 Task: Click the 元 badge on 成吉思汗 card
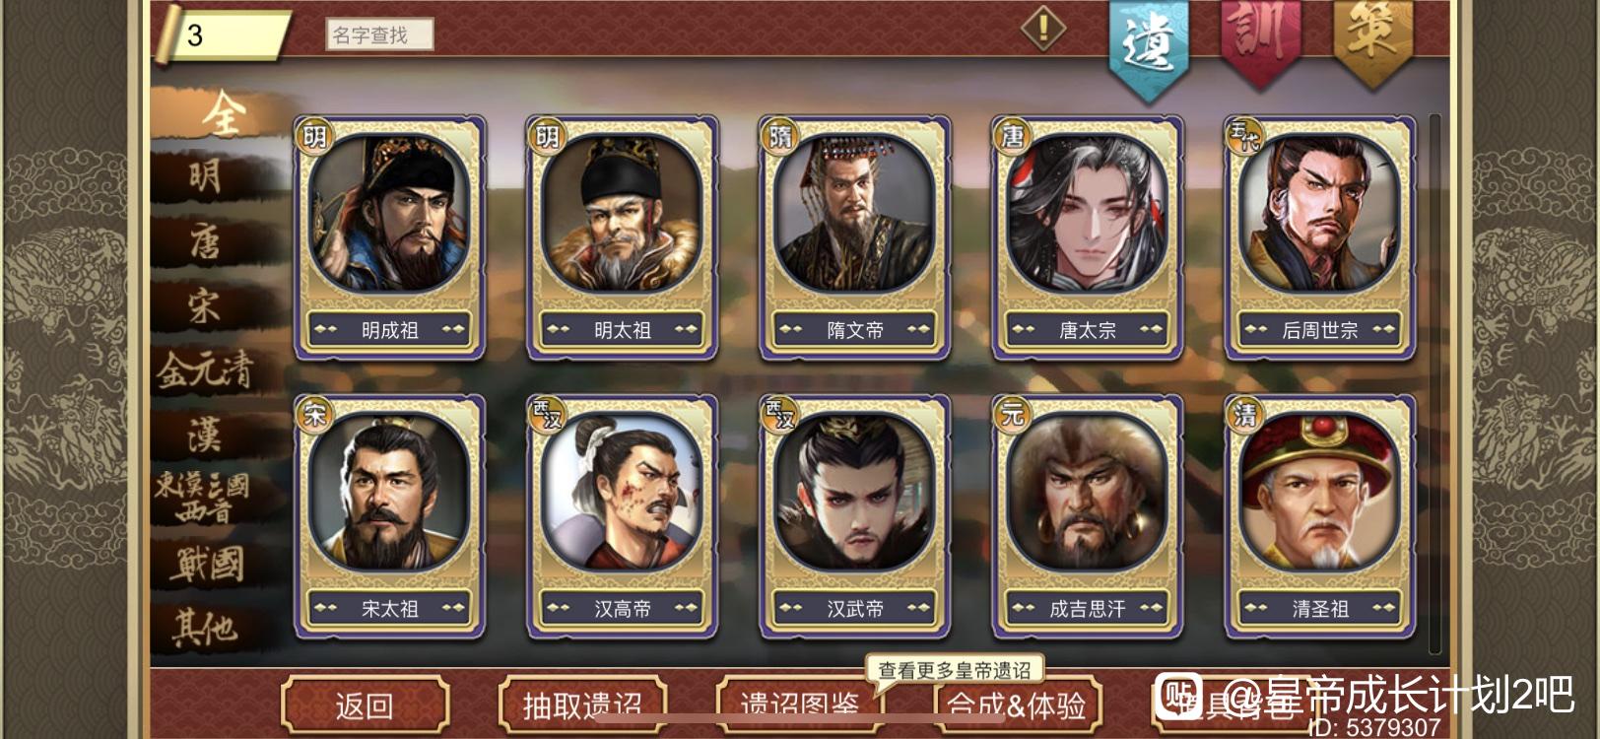tap(1012, 415)
